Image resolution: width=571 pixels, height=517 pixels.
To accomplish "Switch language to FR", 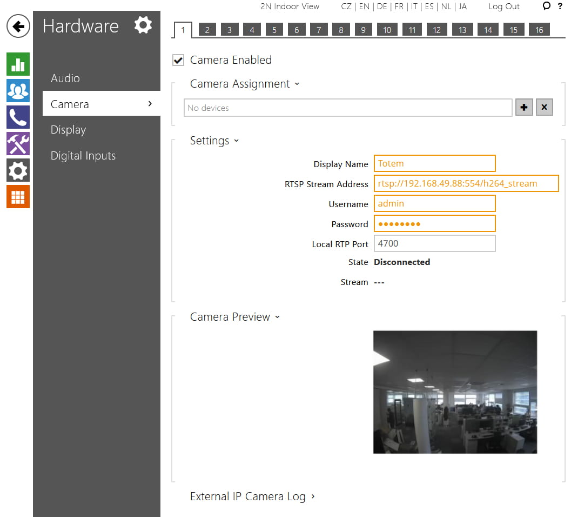I will (399, 6).
